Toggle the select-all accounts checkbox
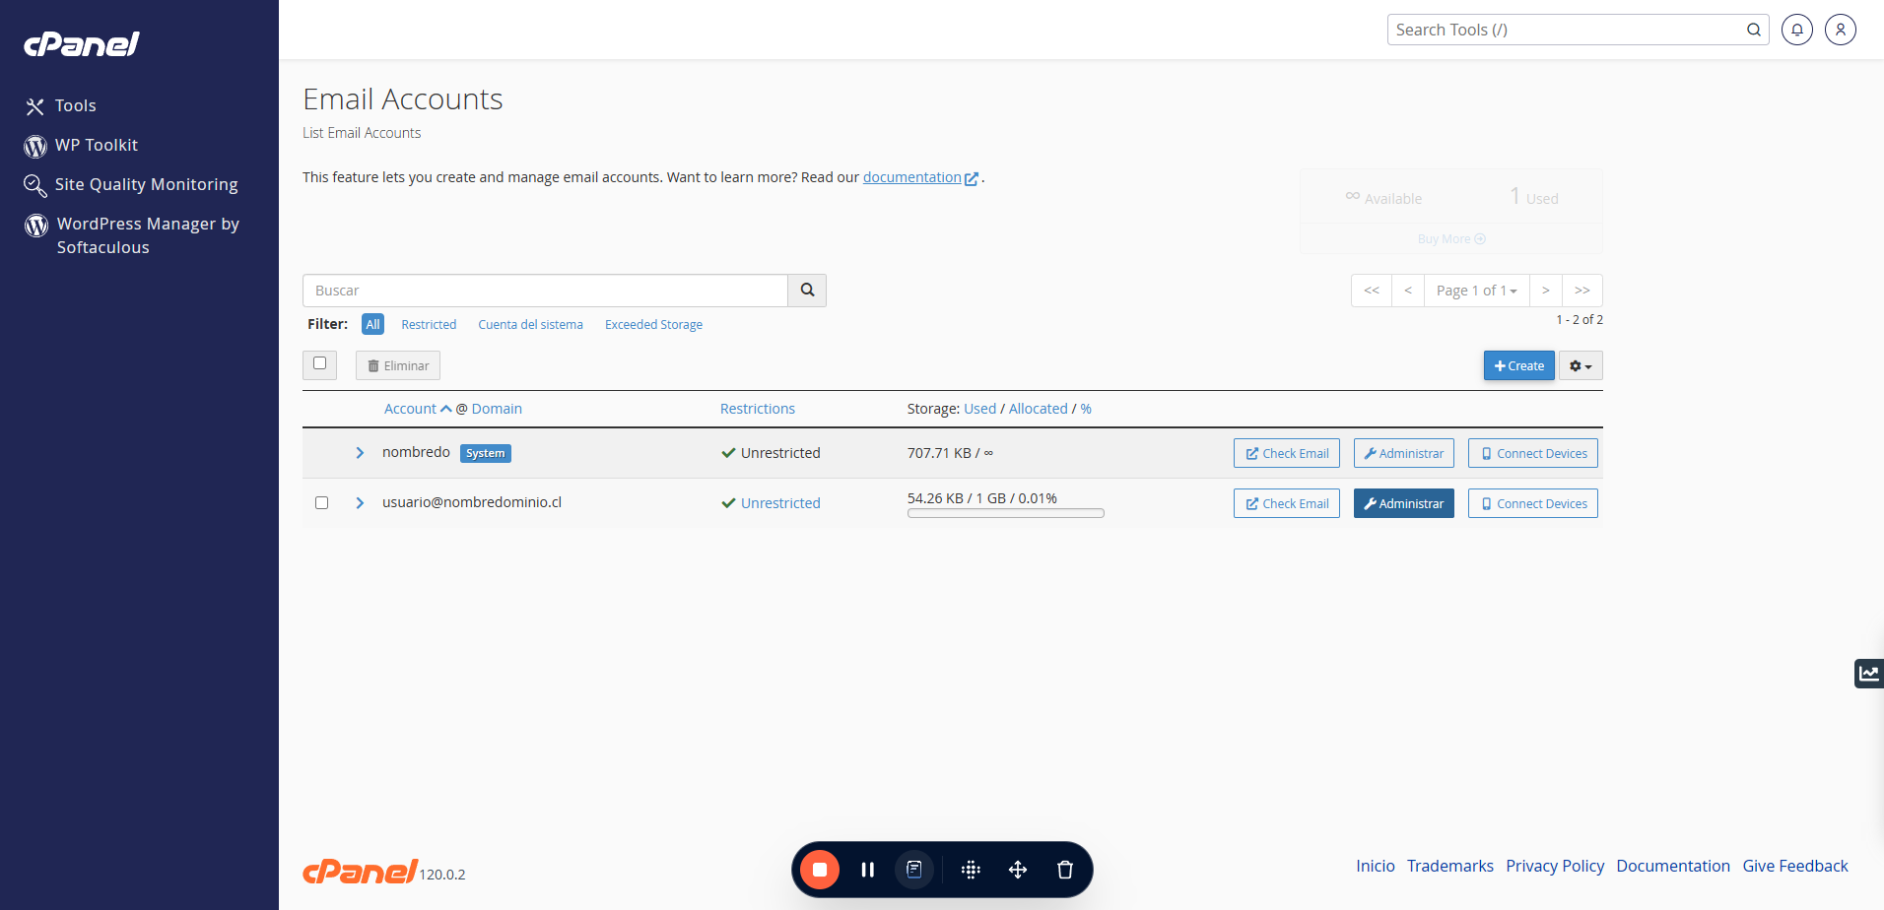This screenshot has height=910, width=1884. [319, 363]
